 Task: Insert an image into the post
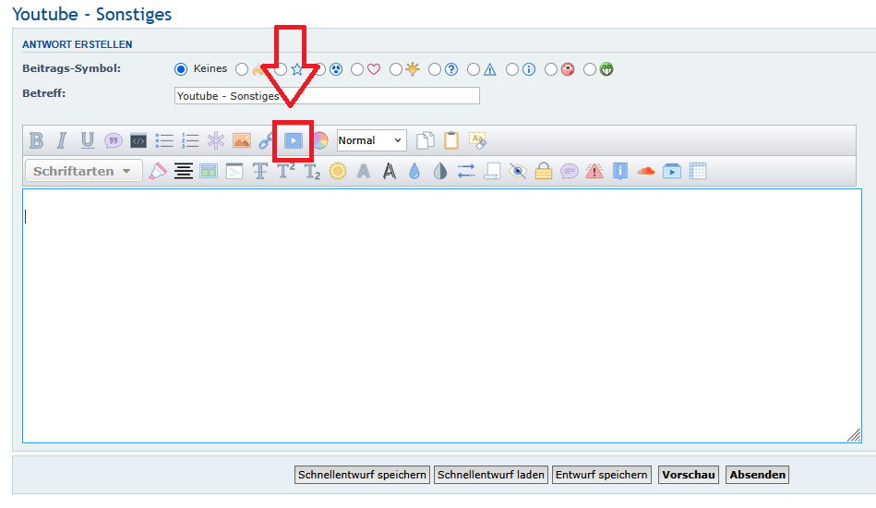click(241, 140)
